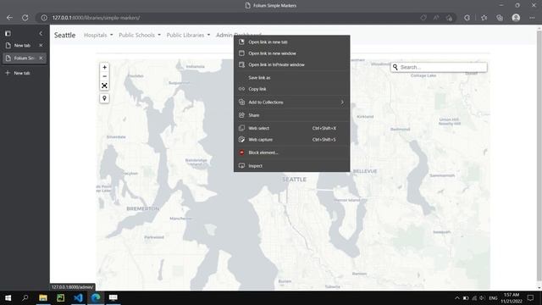Close the Folium Simple Markers tab
The image size is (542, 305).
[41, 58]
